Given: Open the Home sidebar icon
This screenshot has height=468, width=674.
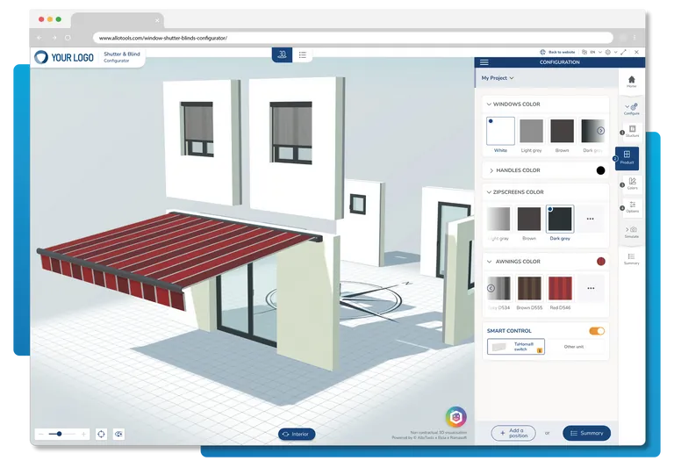Looking at the screenshot, I should [631, 82].
